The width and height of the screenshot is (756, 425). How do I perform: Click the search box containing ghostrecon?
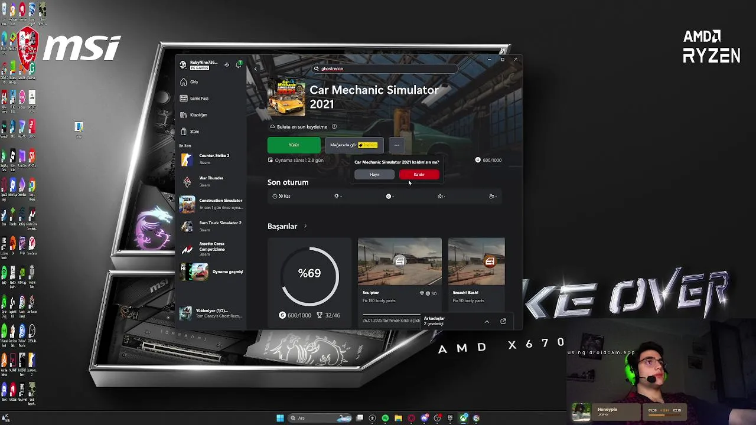pyautogui.click(x=384, y=68)
